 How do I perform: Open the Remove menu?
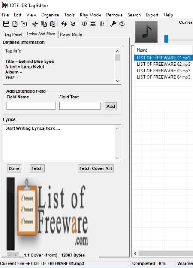pyautogui.click(x=114, y=15)
